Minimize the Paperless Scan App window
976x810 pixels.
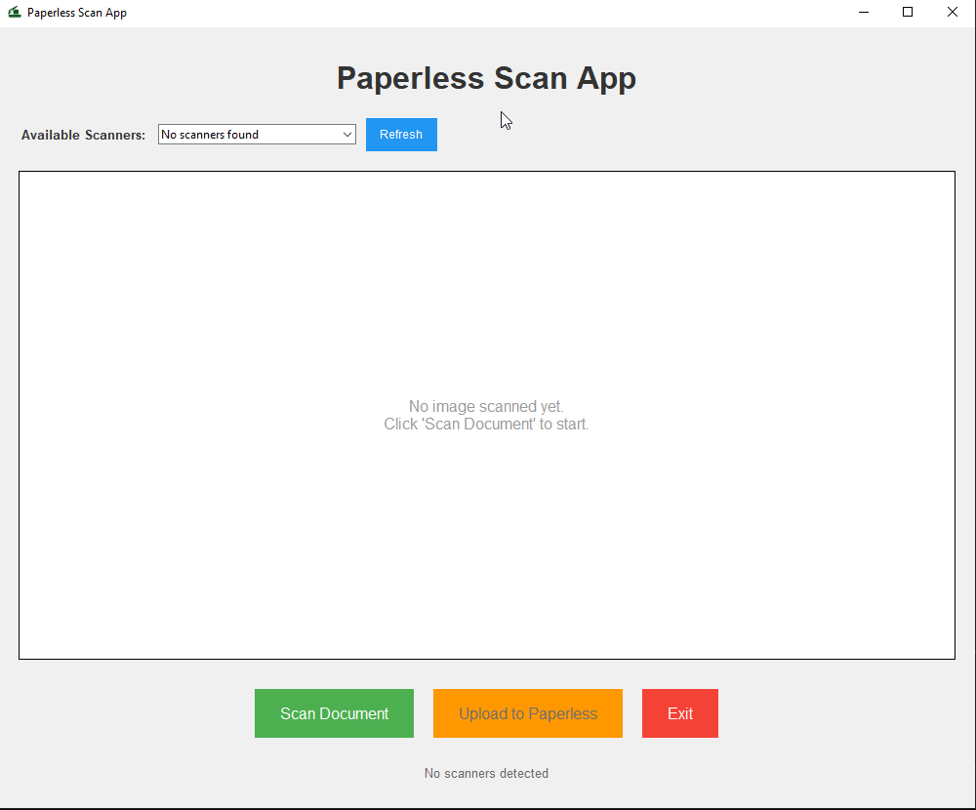pos(863,12)
